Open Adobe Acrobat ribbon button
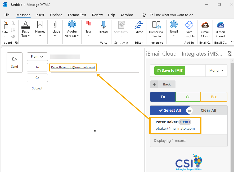Image resolution: width=234 pixels, height=172 pixels. [72, 29]
